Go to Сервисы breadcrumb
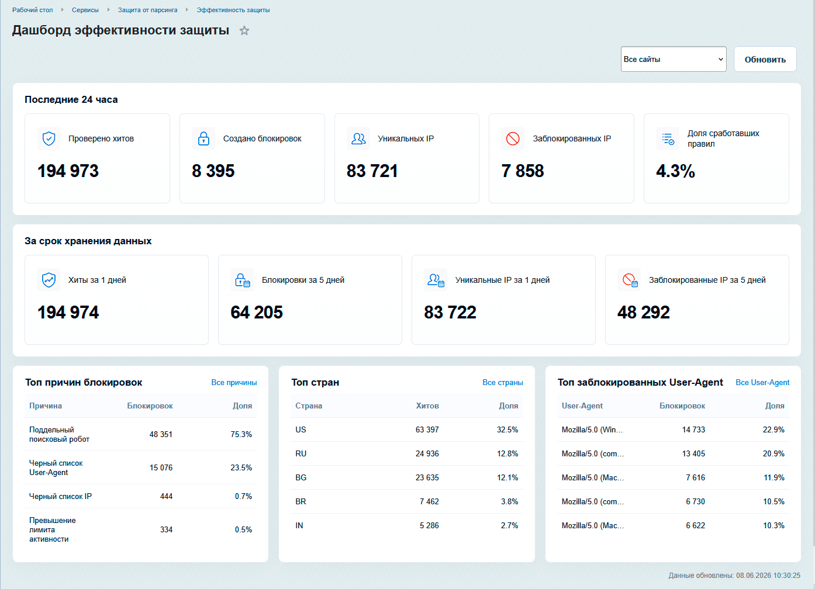 (85, 10)
